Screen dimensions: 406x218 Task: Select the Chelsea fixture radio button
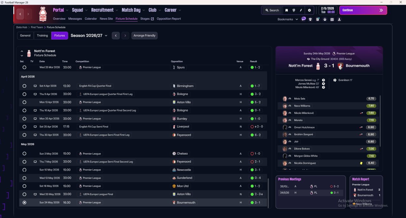coord(24,154)
